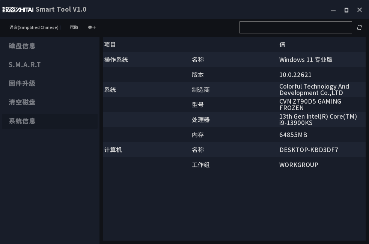Click the 值 column header
Screen dimensions: 369x244
[282, 45]
